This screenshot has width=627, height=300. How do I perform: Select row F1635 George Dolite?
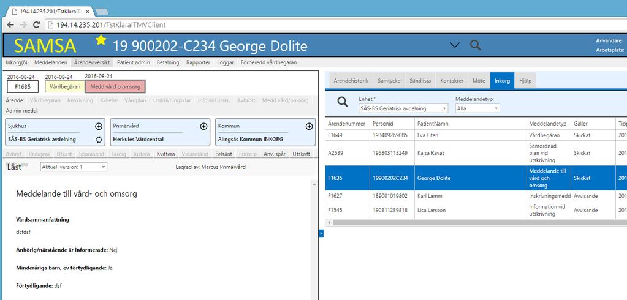(x=476, y=178)
